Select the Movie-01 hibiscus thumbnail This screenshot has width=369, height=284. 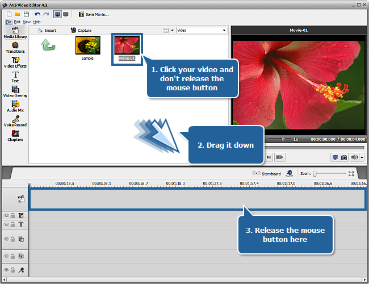(127, 45)
